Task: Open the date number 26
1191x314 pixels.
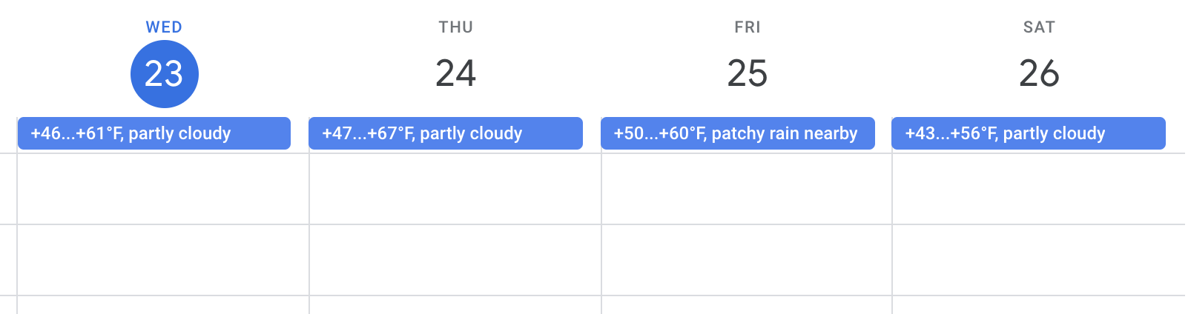Action: pos(1039,74)
